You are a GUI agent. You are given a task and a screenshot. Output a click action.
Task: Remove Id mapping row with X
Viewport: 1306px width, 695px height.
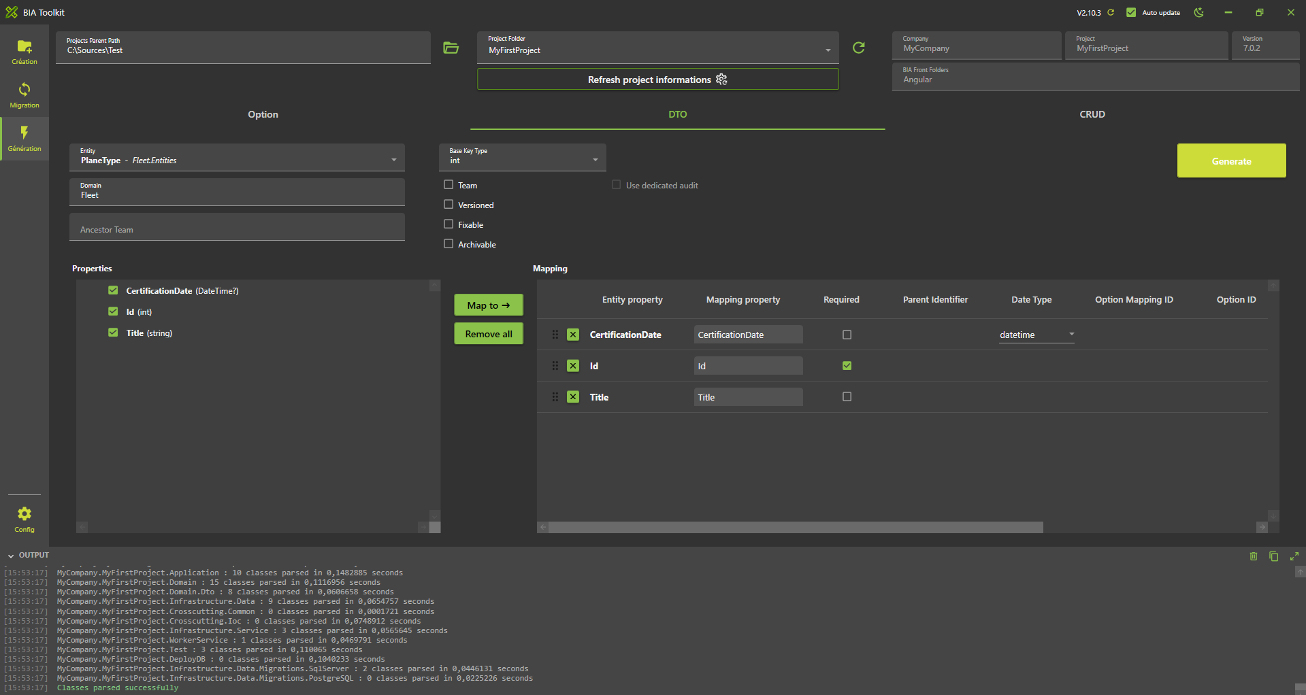click(x=573, y=366)
